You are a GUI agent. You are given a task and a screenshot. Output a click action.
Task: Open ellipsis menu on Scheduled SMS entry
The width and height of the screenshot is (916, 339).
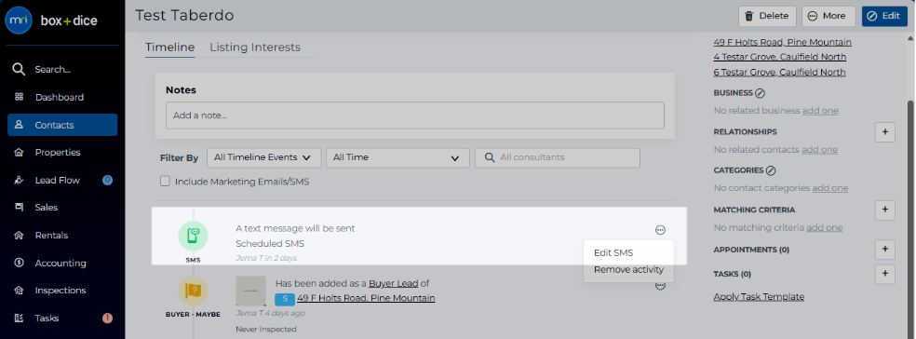point(660,230)
